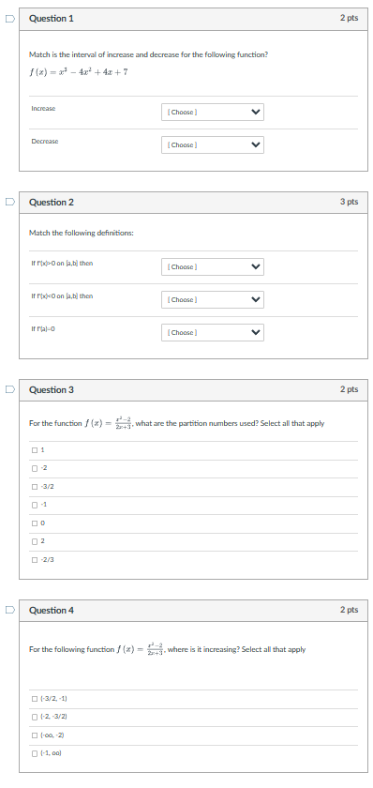Screen dimensions: 373x788
Task: Open the Increase interval dropdown
Action: (213, 112)
